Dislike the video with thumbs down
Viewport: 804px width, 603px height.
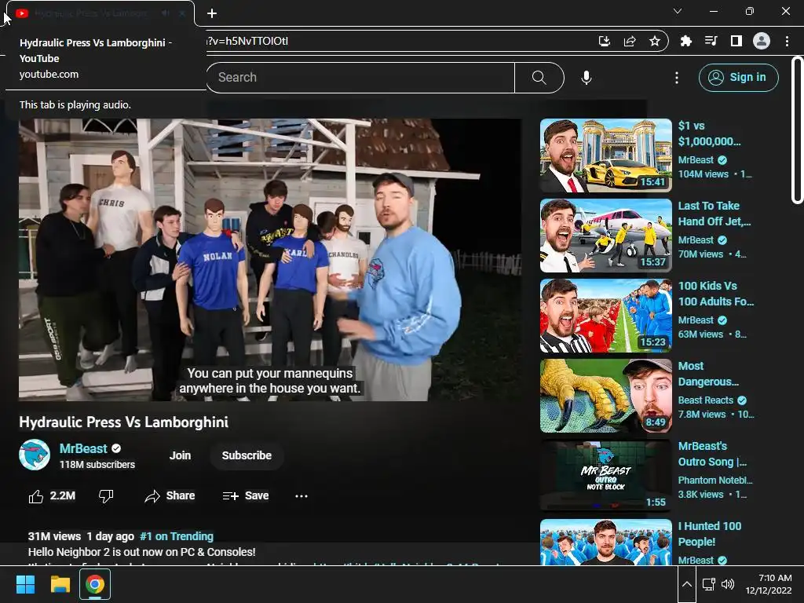pyautogui.click(x=106, y=496)
